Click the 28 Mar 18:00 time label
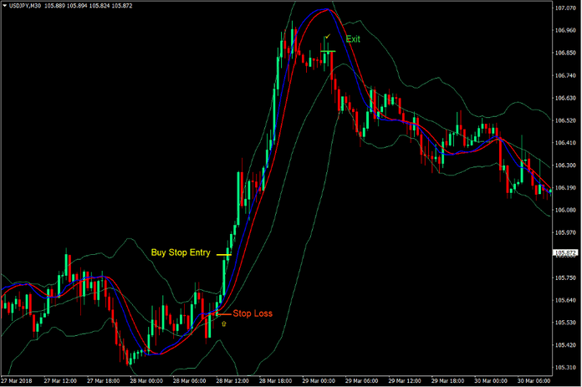The height and width of the screenshot is (387, 582). tap(275, 381)
